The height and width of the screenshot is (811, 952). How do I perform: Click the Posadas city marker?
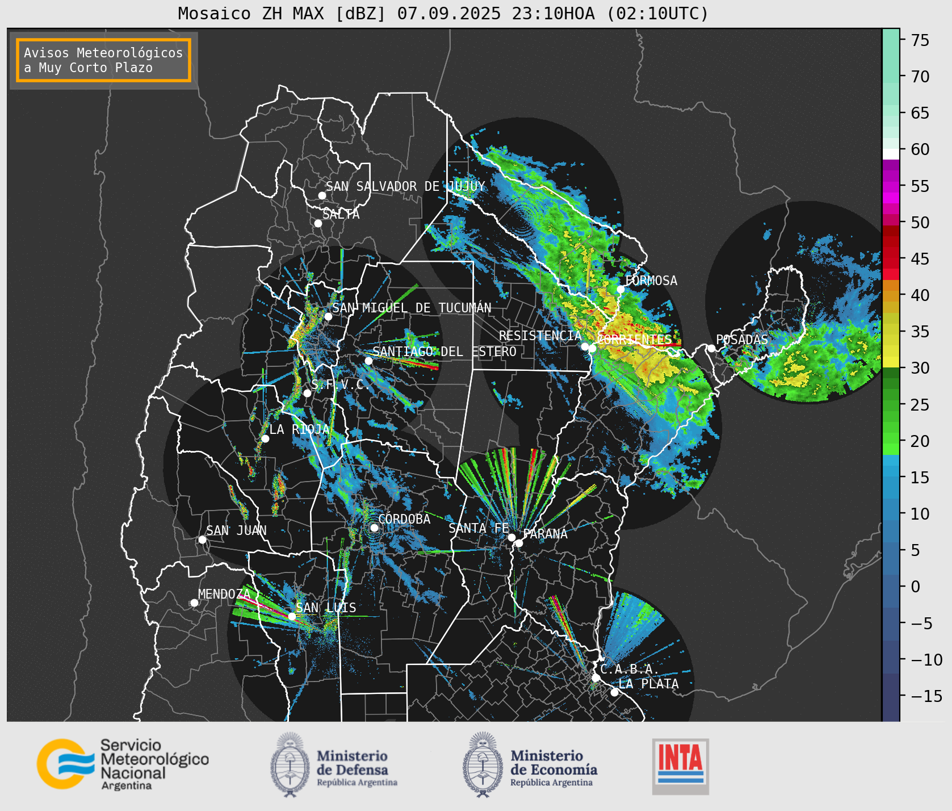click(x=711, y=348)
